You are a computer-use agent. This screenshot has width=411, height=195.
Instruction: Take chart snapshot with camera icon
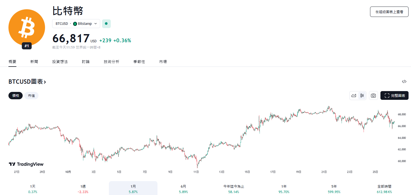[x=373, y=95]
